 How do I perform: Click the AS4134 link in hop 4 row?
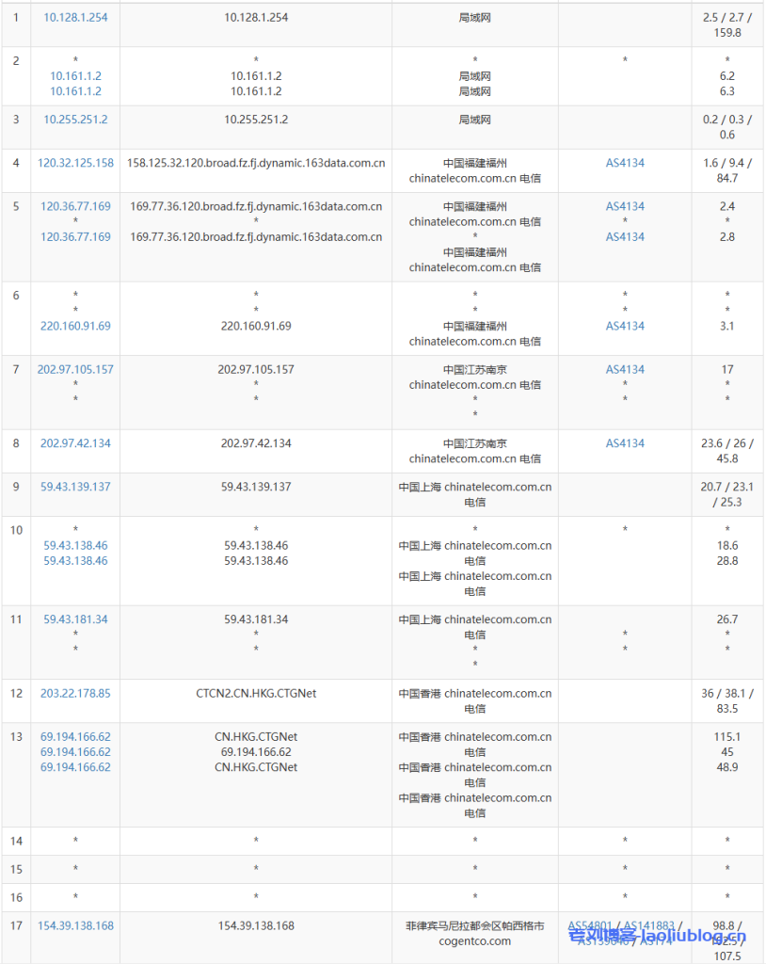(x=625, y=163)
